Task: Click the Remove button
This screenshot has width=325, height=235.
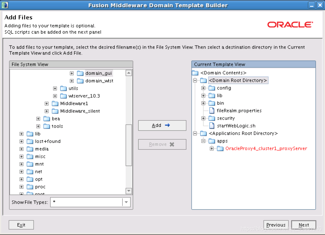Action: (162, 144)
